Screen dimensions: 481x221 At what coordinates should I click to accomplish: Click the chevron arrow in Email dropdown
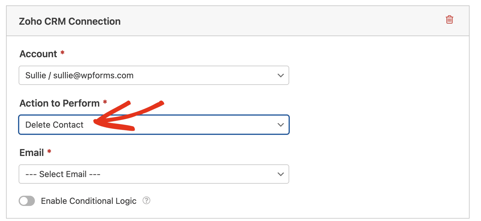point(281,174)
